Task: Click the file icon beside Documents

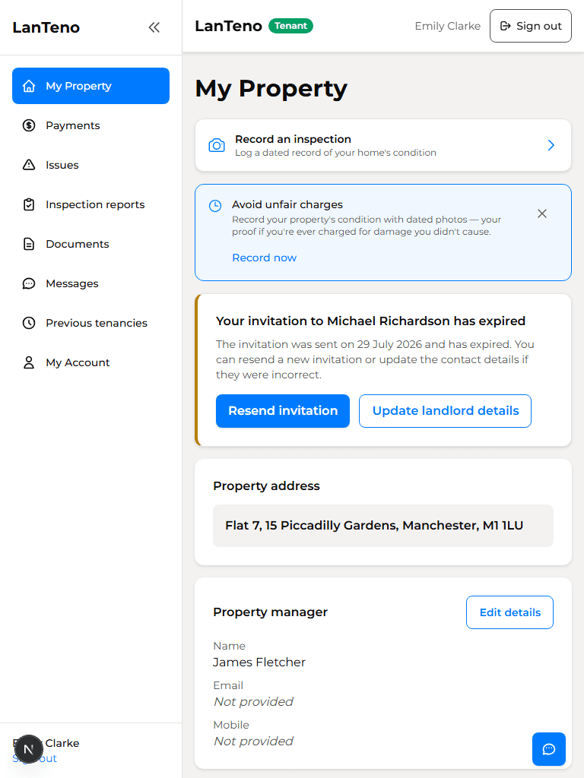Action: (29, 244)
